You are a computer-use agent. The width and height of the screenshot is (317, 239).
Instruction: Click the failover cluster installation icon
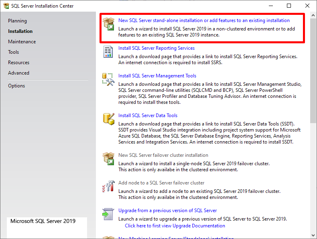(108, 159)
